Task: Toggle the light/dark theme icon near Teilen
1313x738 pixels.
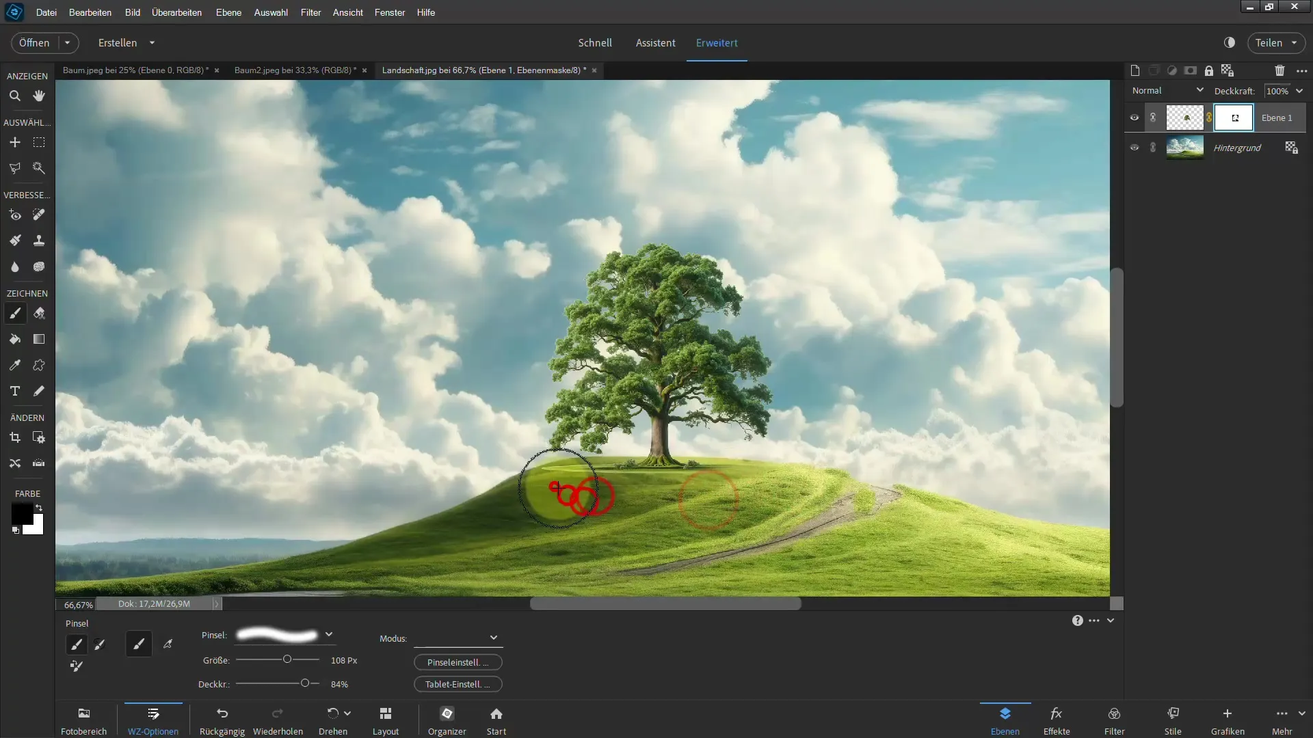Action: point(1230,42)
